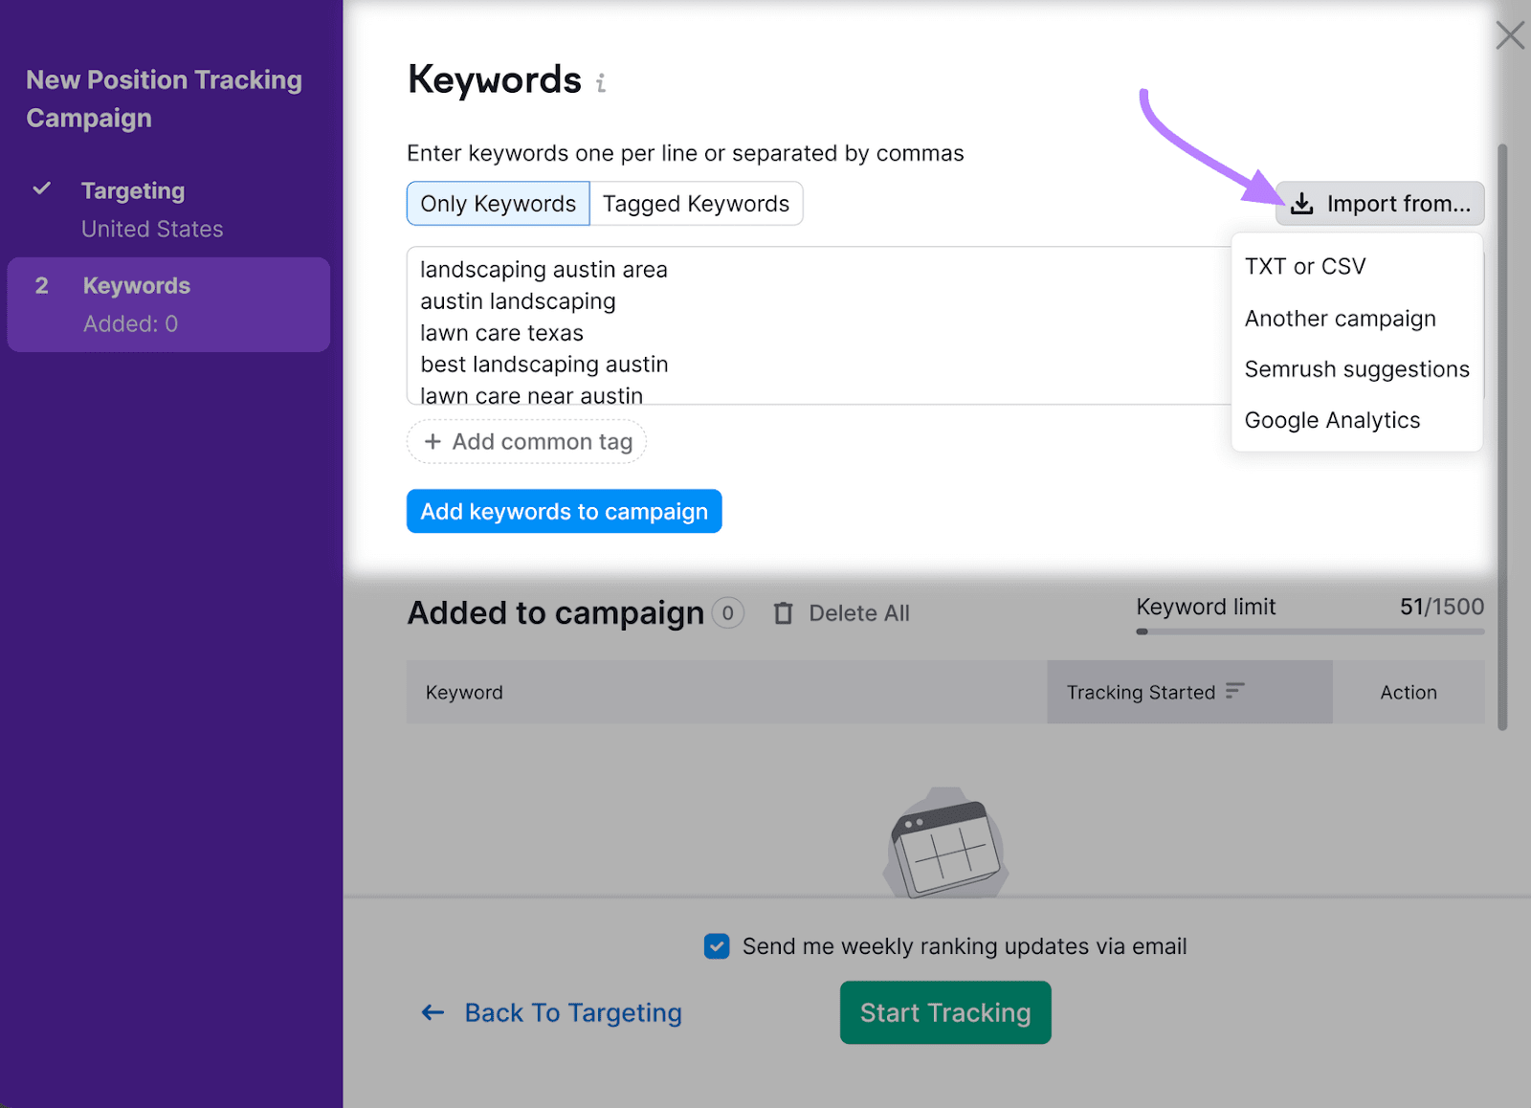
Task: Select TXT or CSV import option
Action: click(1305, 266)
